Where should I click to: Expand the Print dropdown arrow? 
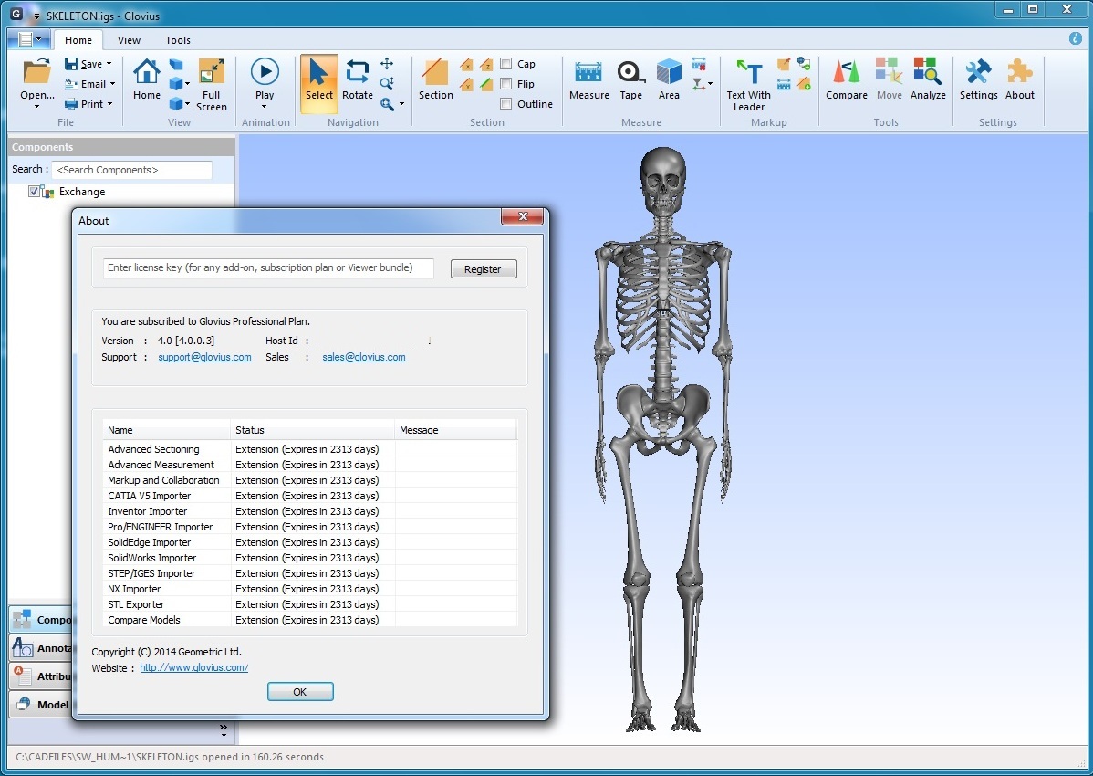tap(109, 104)
